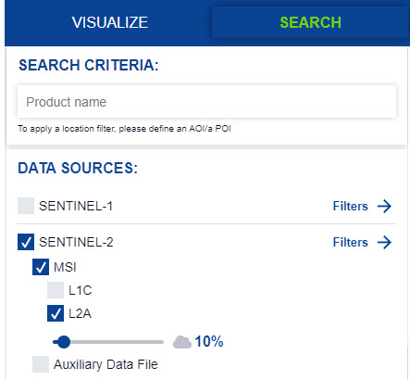Click the 10% cloud coverage value
Screen dimensions: 410x380
209,342
